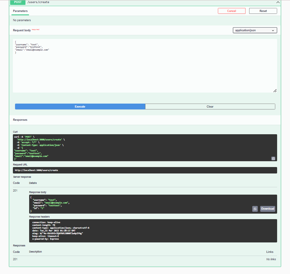Click the /users/create path text

[38, 2]
